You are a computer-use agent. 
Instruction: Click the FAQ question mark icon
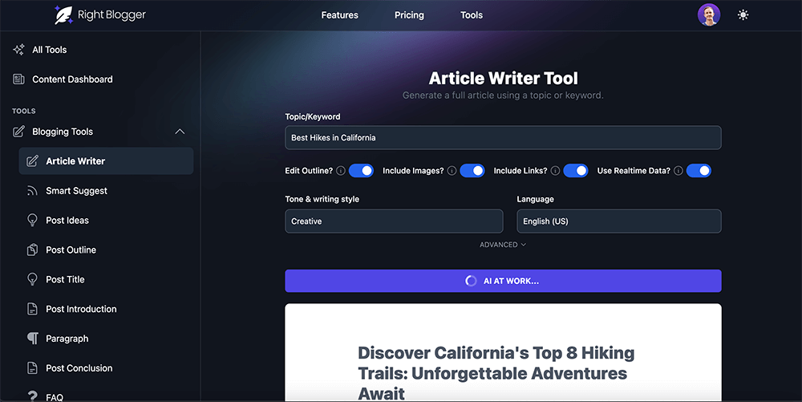point(32,396)
